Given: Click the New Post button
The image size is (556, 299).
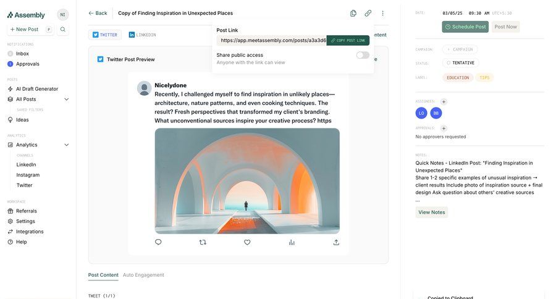Looking at the screenshot, I should click(31, 30).
